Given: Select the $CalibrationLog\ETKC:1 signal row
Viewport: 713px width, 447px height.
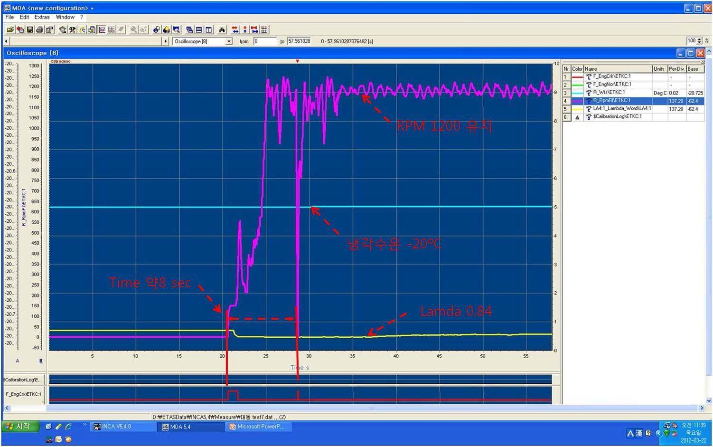Looking at the screenshot, I should (x=633, y=117).
